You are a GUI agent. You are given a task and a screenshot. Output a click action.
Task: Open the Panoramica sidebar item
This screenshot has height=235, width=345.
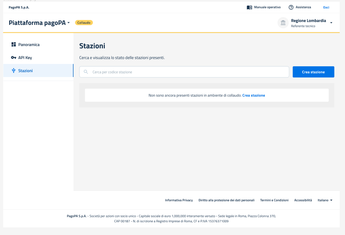coord(29,45)
